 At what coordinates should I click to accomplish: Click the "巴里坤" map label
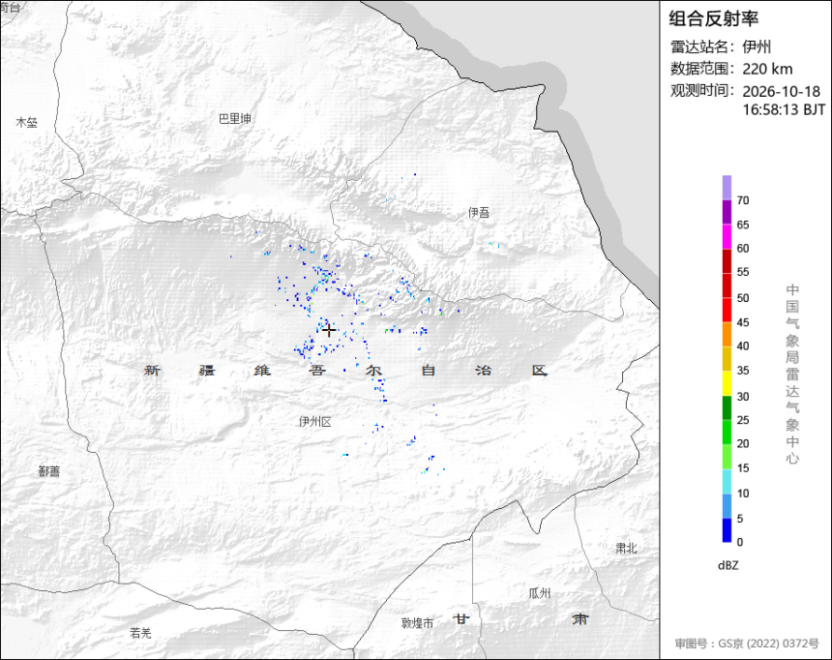pos(235,118)
